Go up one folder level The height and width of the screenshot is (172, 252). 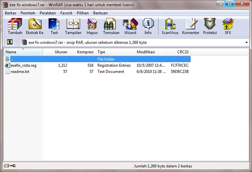tap(10, 42)
